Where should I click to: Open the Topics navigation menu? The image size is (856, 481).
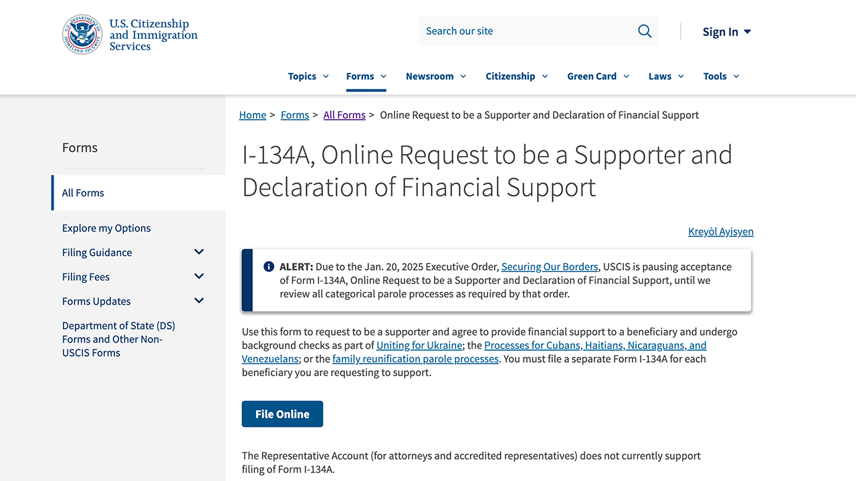308,76
